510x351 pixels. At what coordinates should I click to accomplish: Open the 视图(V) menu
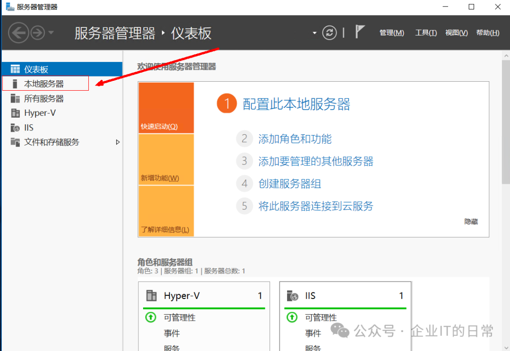pyautogui.click(x=456, y=33)
